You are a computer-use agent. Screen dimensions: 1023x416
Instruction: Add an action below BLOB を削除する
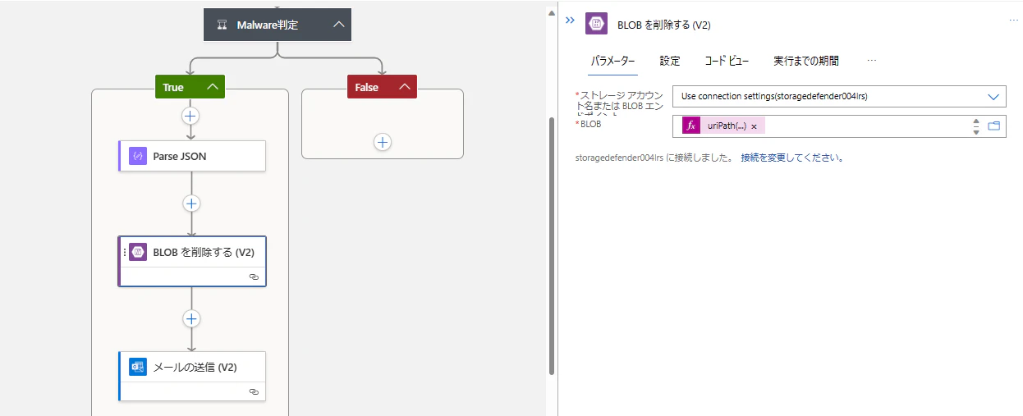tap(191, 318)
